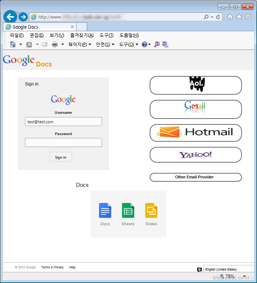This screenshot has height=283, width=257.
Task: Open the 보기(V) menu
Action: tap(57, 35)
